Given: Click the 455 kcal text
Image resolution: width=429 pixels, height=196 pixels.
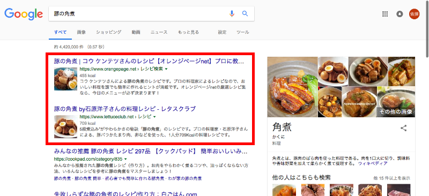Looking at the screenshot, I should [87, 75].
